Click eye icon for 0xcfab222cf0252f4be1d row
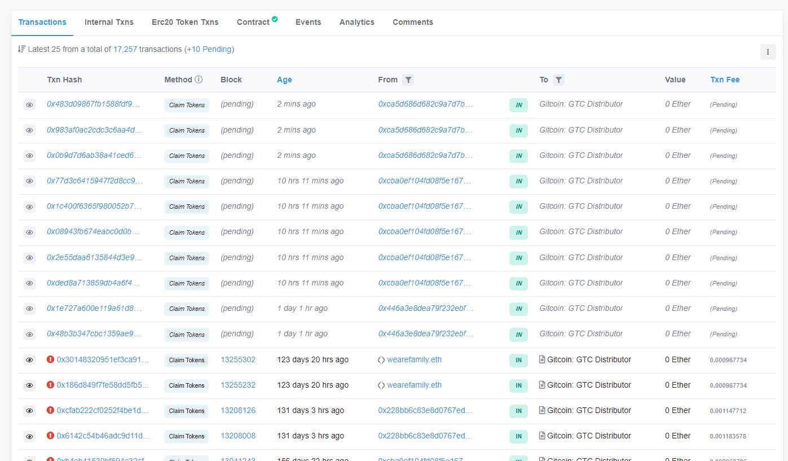The width and height of the screenshot is (788, 461). coord(29,411)
